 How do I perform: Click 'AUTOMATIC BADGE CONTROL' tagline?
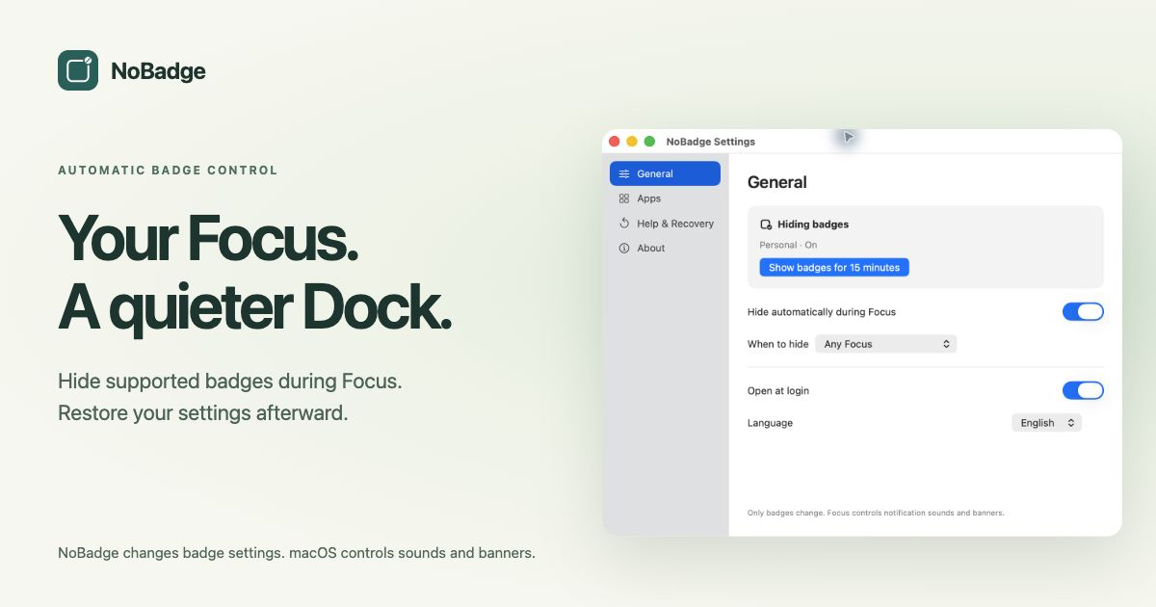pos(168,171)
